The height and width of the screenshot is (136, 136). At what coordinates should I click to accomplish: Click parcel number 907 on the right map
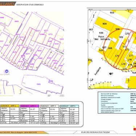pyautogui.click(x=91, y=29)
